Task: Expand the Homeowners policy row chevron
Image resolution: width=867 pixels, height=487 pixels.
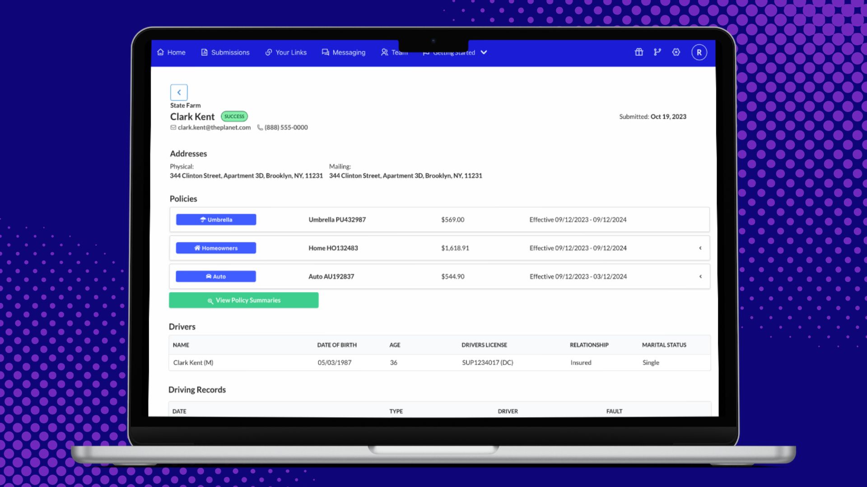Action: point(700,248)
